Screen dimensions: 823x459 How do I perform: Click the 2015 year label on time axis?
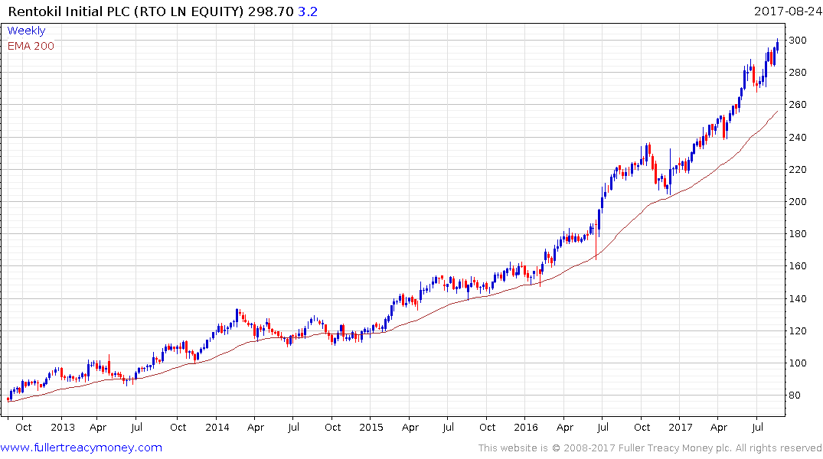[371, 427]
